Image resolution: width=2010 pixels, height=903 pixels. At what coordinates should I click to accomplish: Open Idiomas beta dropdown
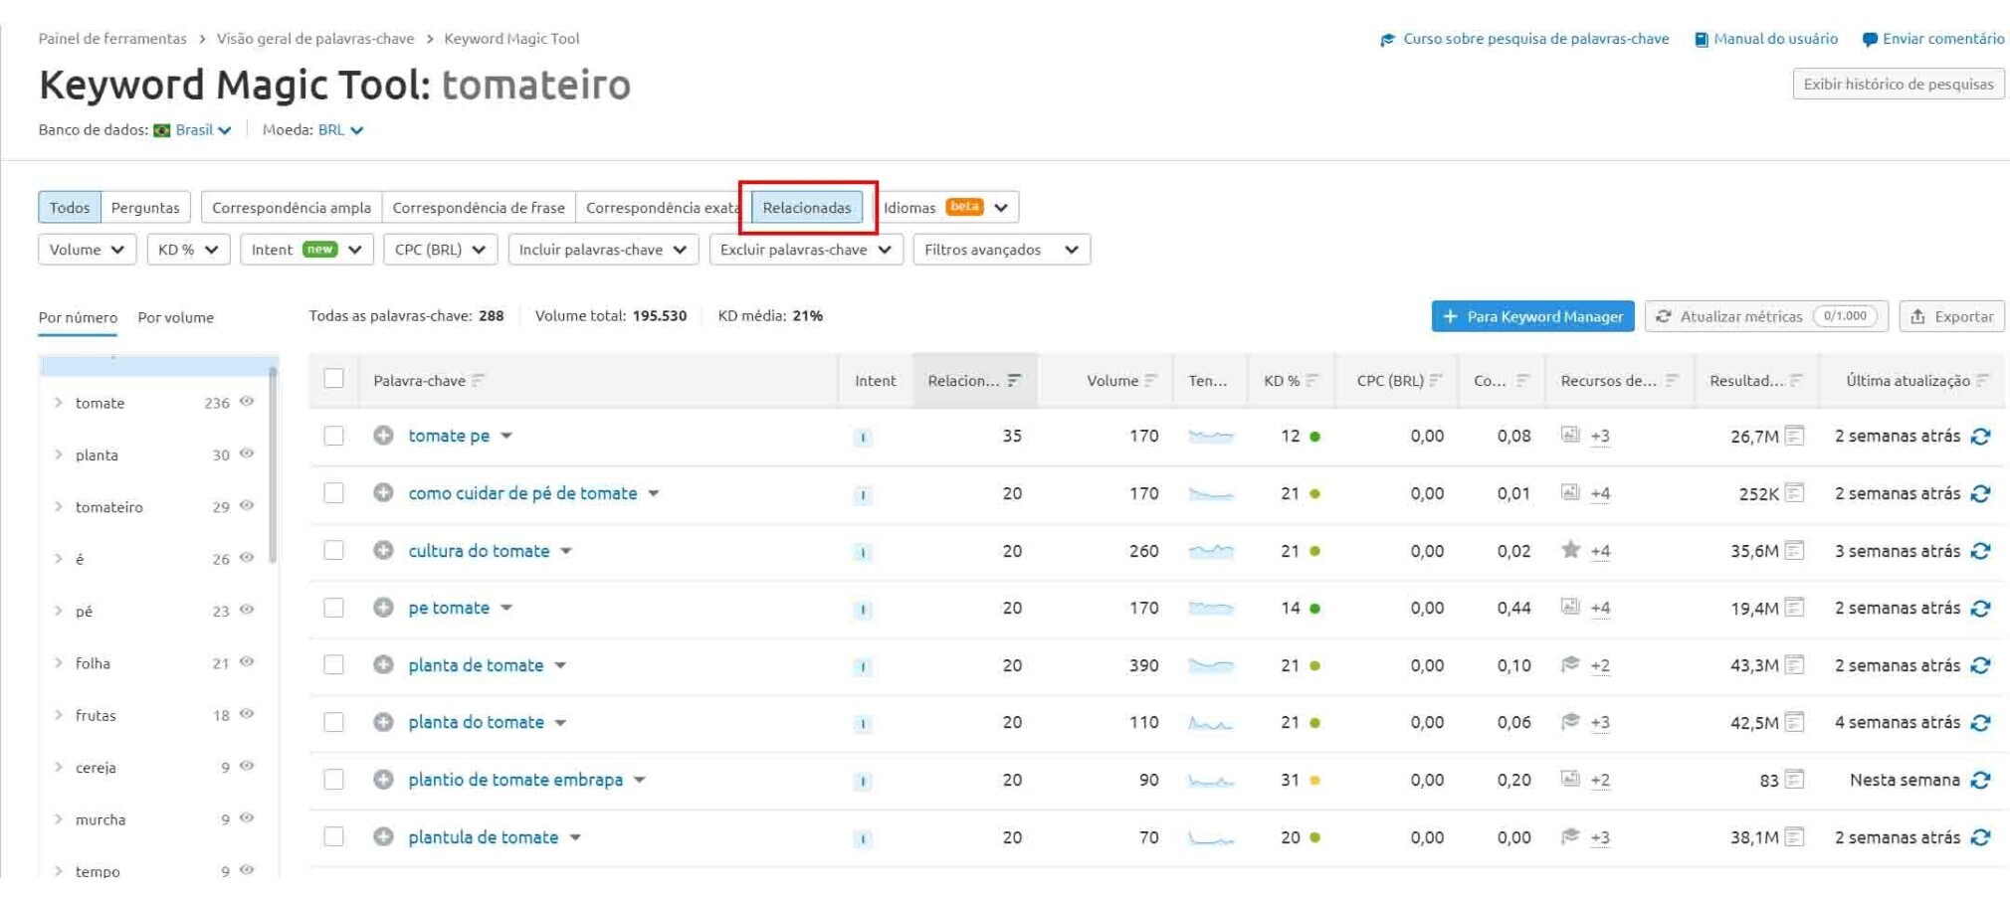(x=946, y=208)
